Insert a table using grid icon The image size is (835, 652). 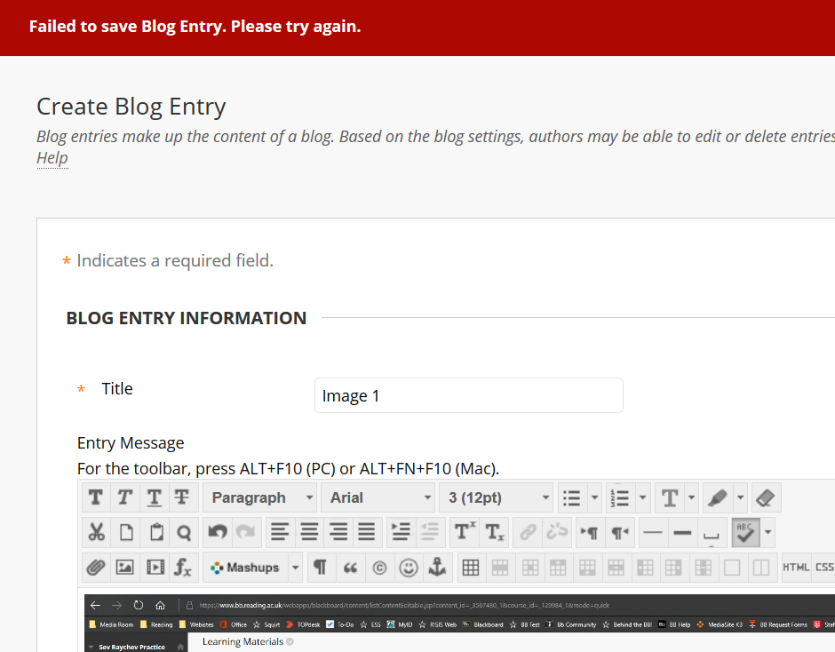[471, 567]
